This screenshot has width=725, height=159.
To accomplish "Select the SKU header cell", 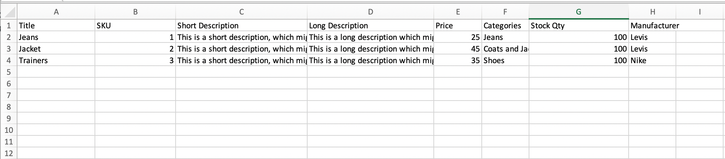I will (x=135, y=25).
